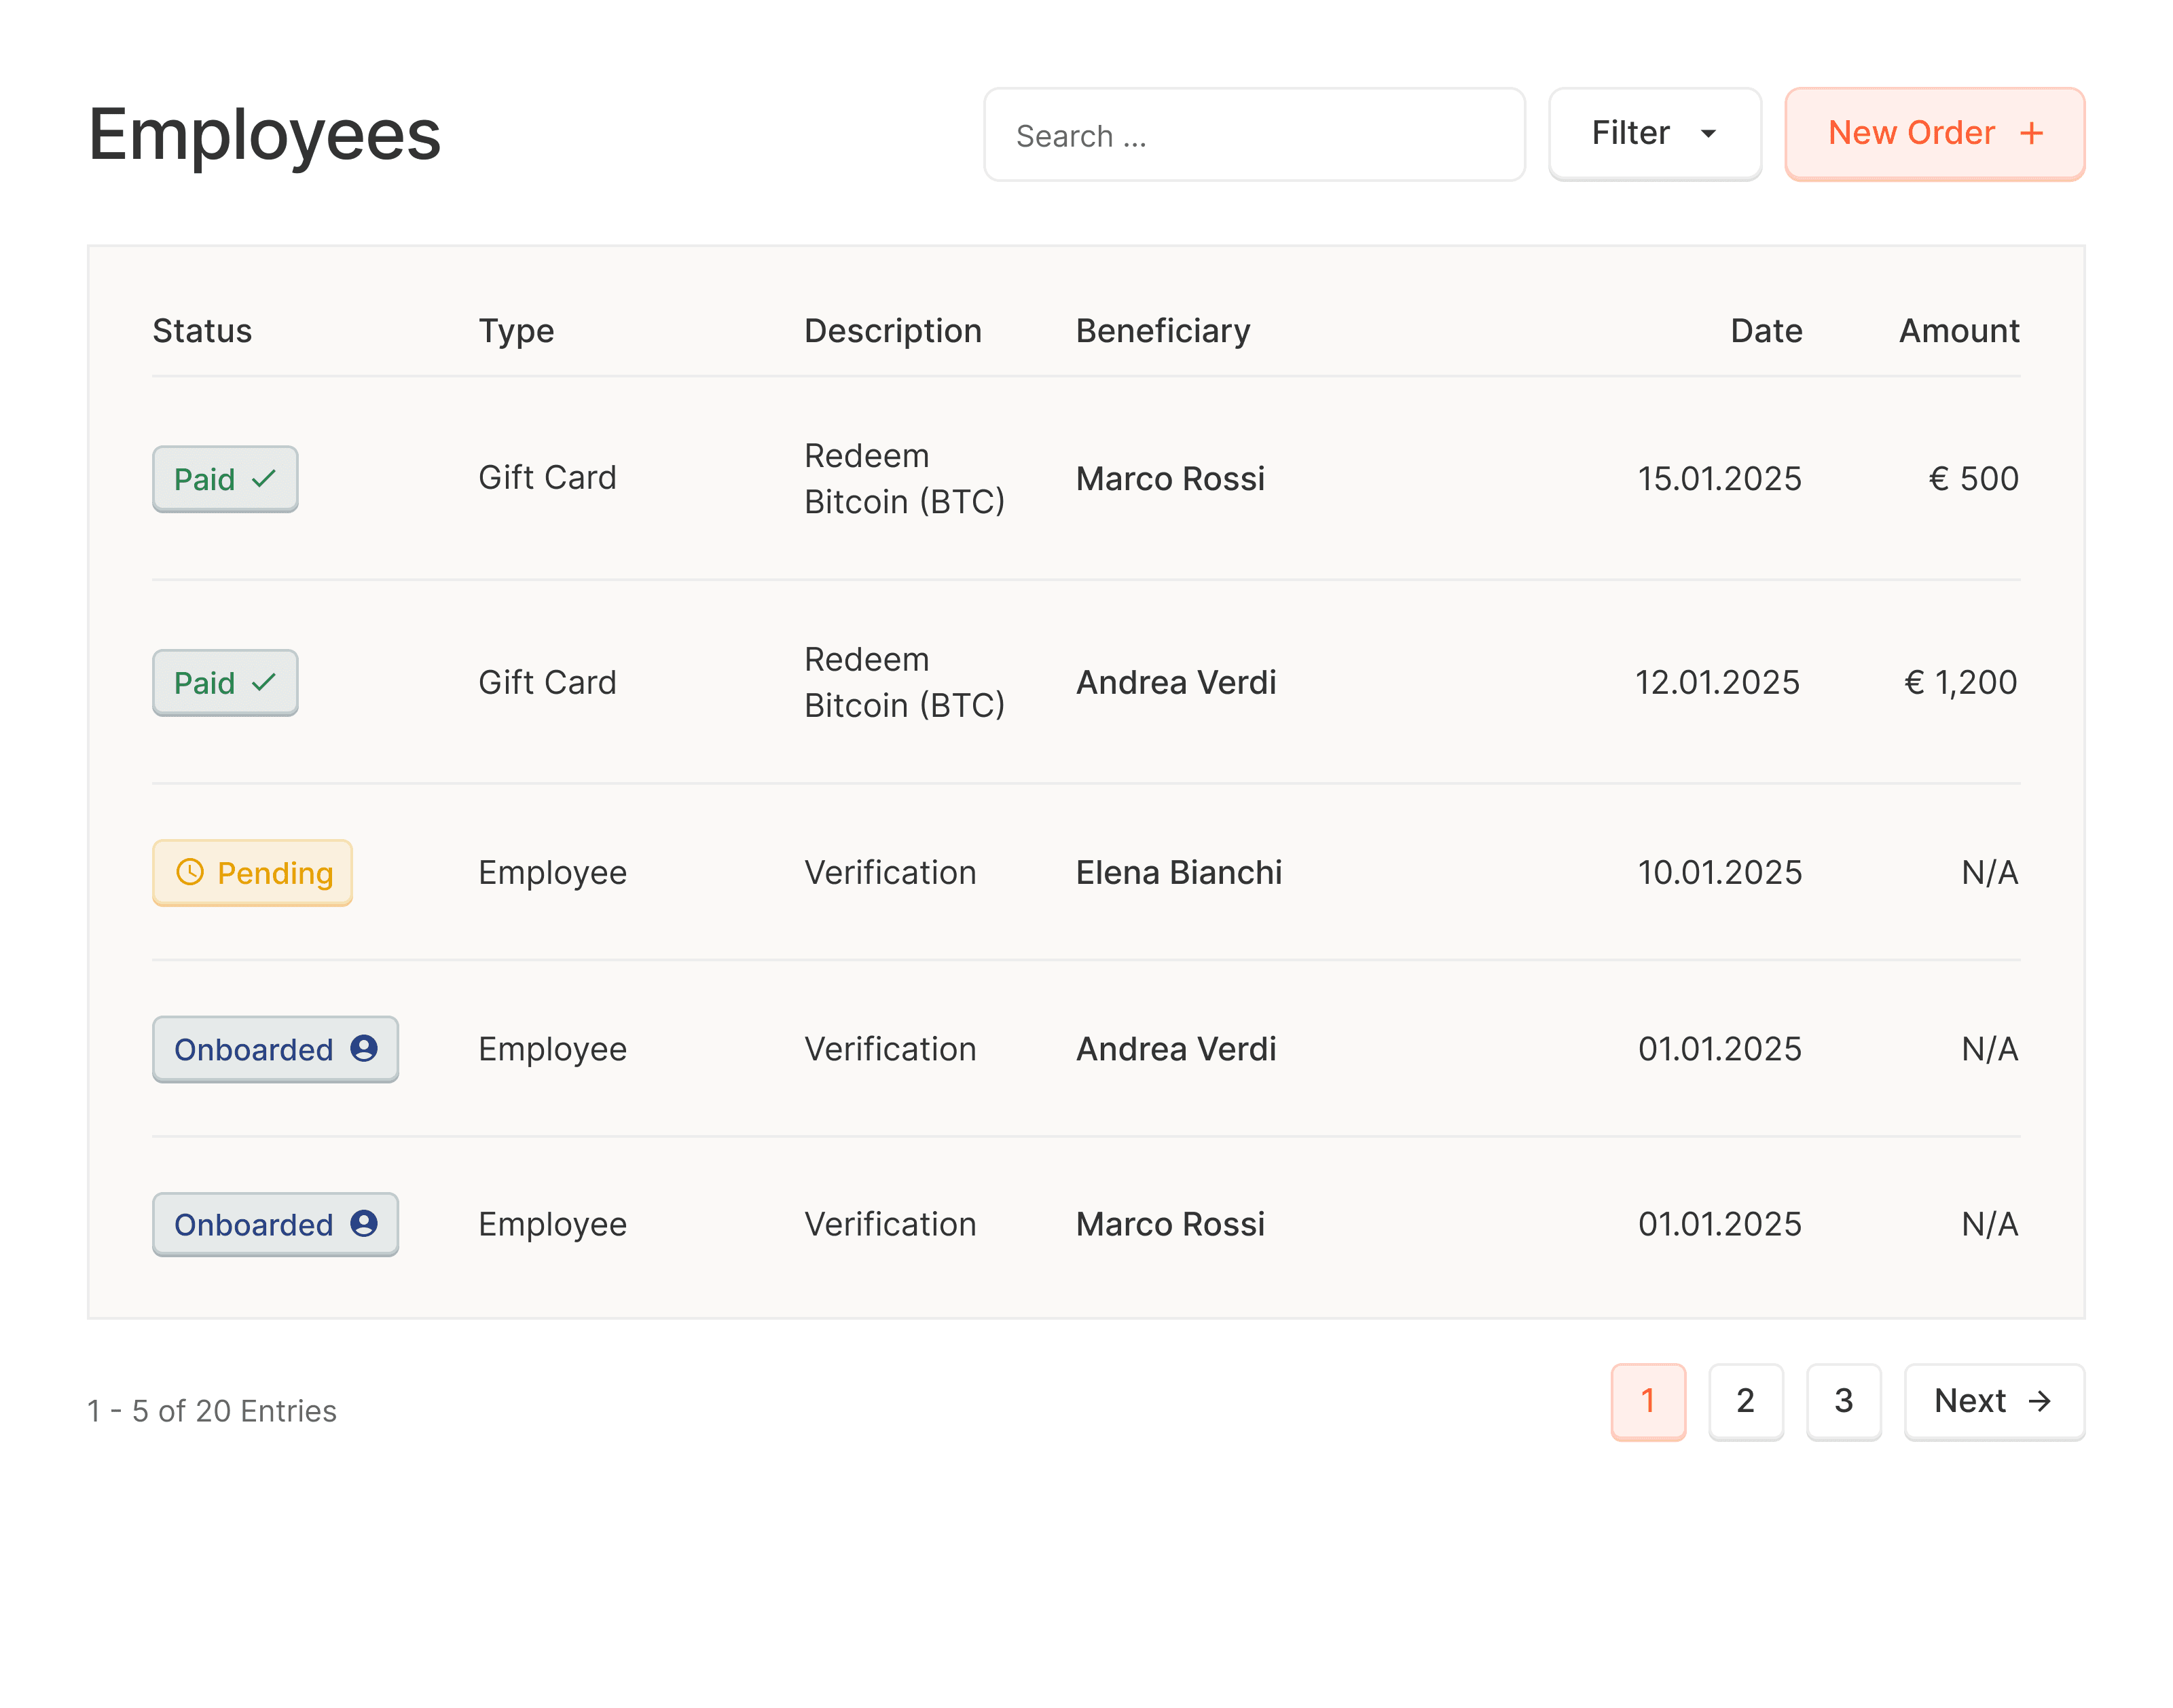Click user icon in Andrea Verdi's Onboarded badge
2173x1708 pixels.
click(x=364, y=1048)
